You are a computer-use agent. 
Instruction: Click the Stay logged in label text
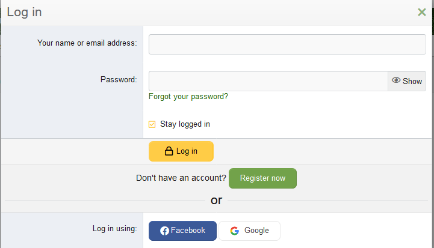(x=185, y=124)
